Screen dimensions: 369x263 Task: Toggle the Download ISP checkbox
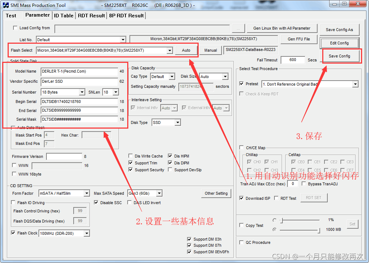(x=241, y=198)
